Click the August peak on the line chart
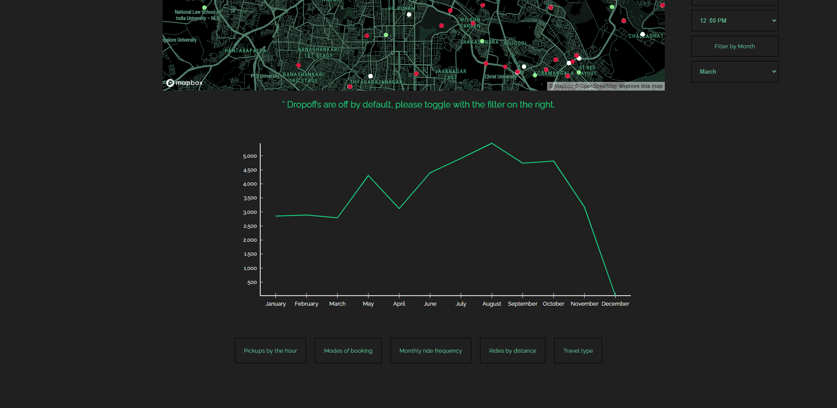Image resolution: width=837 pixels, height=408 pixels. (492, 143)
